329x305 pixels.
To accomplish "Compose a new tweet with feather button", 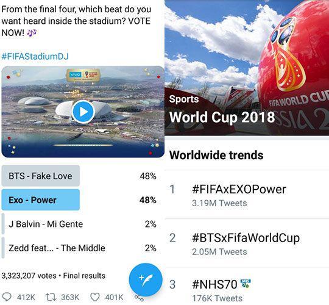I will (x=146, y=279).
